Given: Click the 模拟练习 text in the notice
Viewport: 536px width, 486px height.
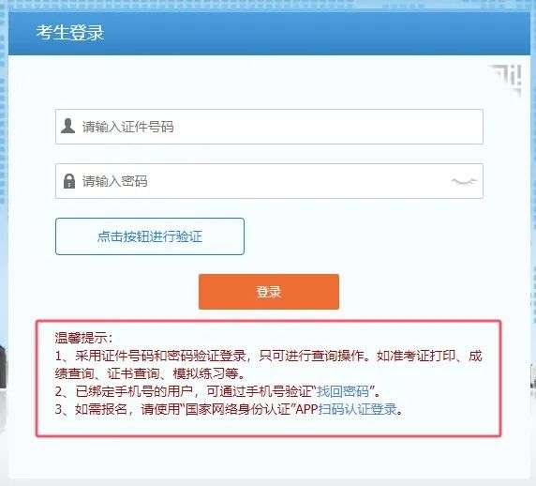Looking at the screenshot, I should coord(200,373).
